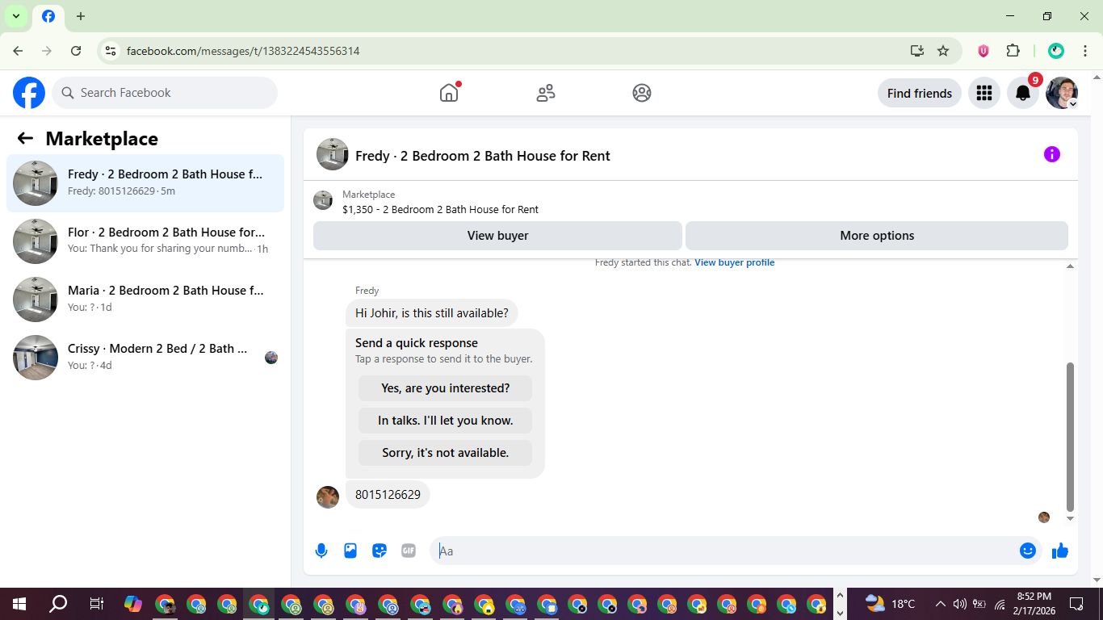
Task: Open the Fredy conversation in the list
Action: [145, 183]
